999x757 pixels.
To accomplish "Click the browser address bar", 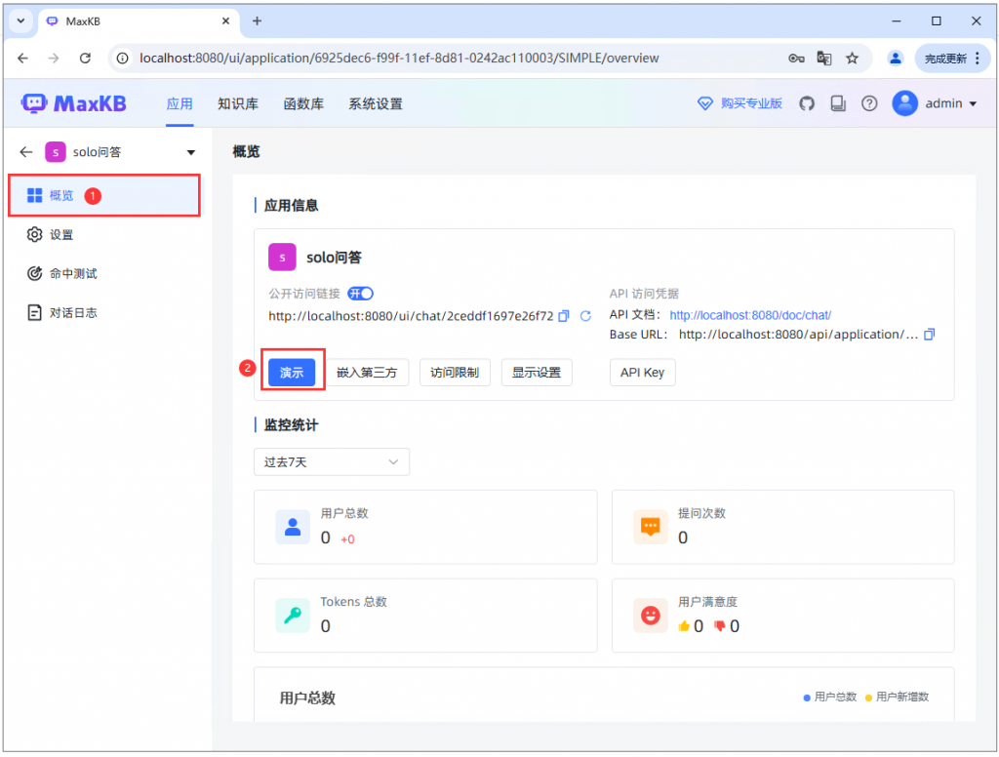I will click(390, 58).
